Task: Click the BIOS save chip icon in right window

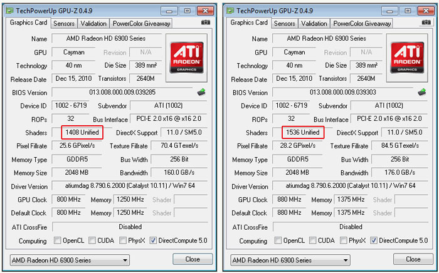Action: [422, 92]
